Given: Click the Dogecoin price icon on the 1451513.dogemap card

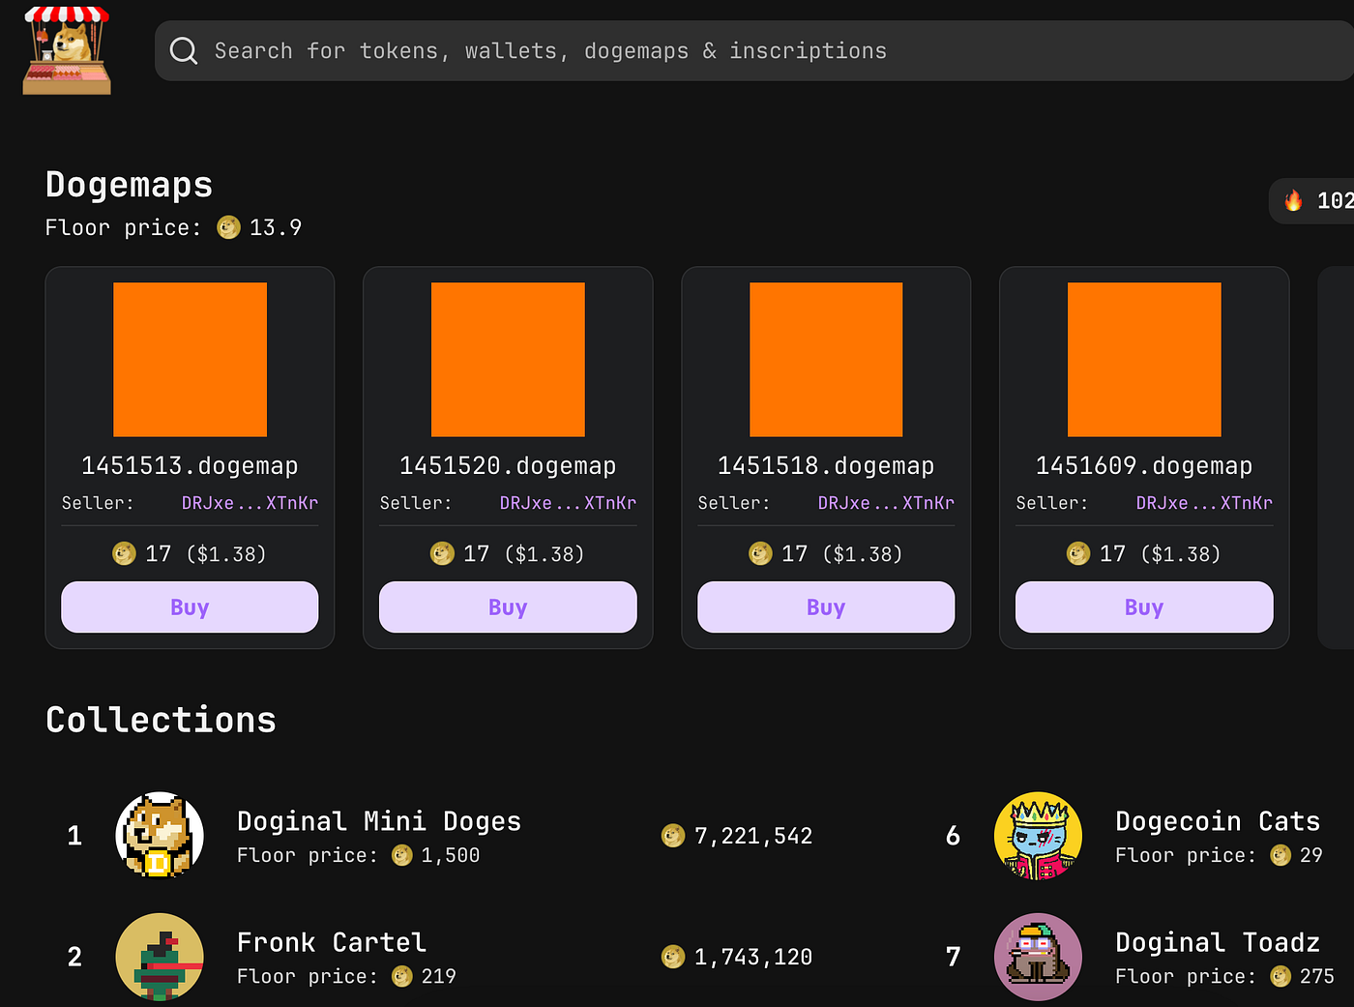Looking at the screenshot, I should [124, 553].
